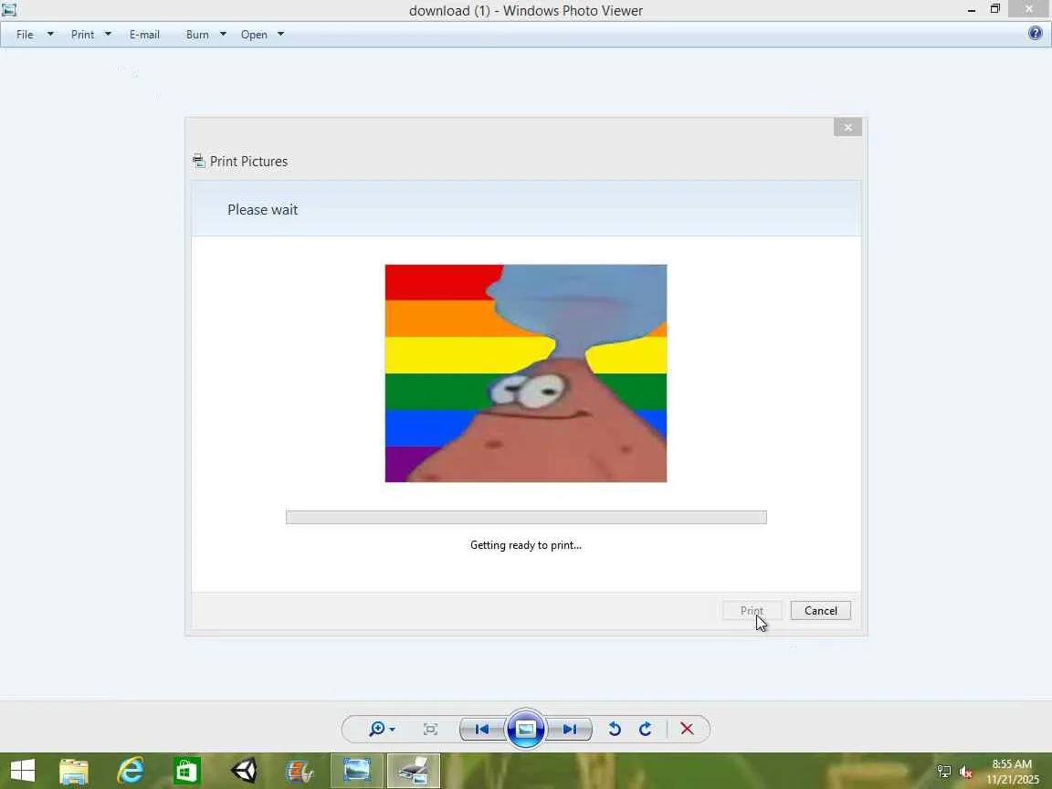Click the Photo Viewer title bar icon

[9, 10]
